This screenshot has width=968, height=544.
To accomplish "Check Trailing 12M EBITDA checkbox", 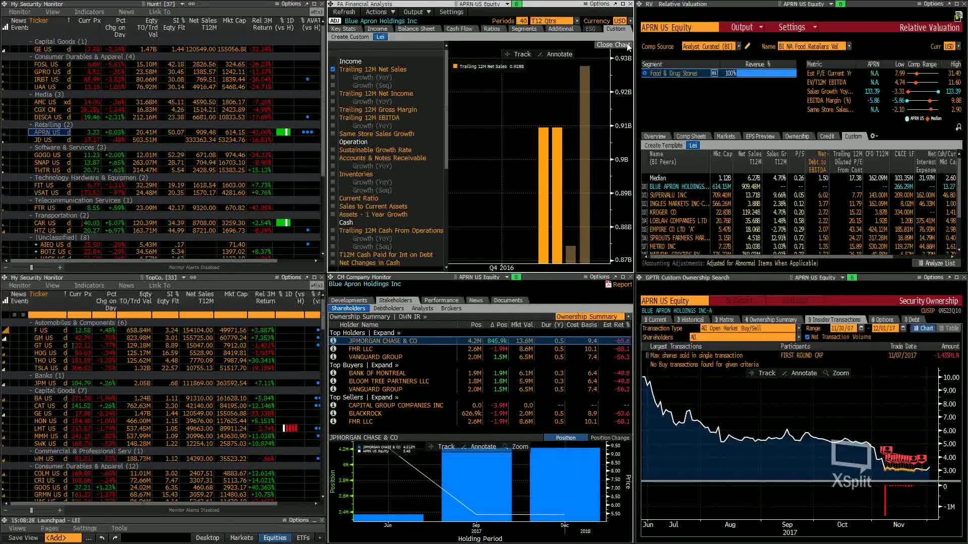I will coord(333,118).
